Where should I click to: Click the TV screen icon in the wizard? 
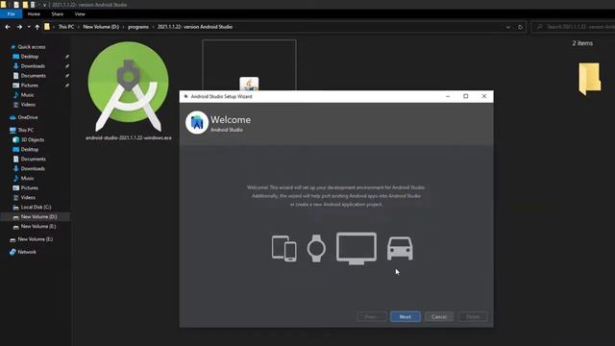357,248
